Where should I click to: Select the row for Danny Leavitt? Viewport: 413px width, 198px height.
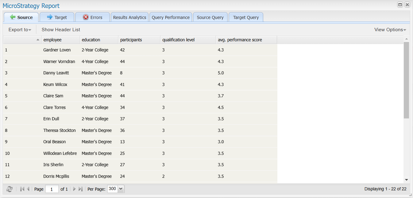point(123,73)
